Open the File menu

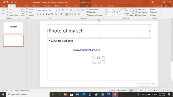pyautogui.click(x=4, y=6)
